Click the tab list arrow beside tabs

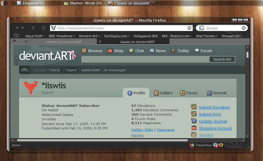pos(15,41)
